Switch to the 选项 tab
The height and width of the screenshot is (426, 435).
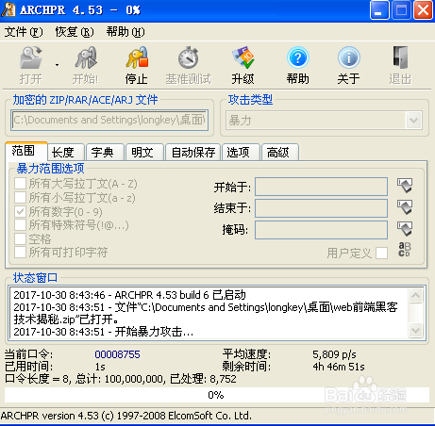tap(241, 153)
